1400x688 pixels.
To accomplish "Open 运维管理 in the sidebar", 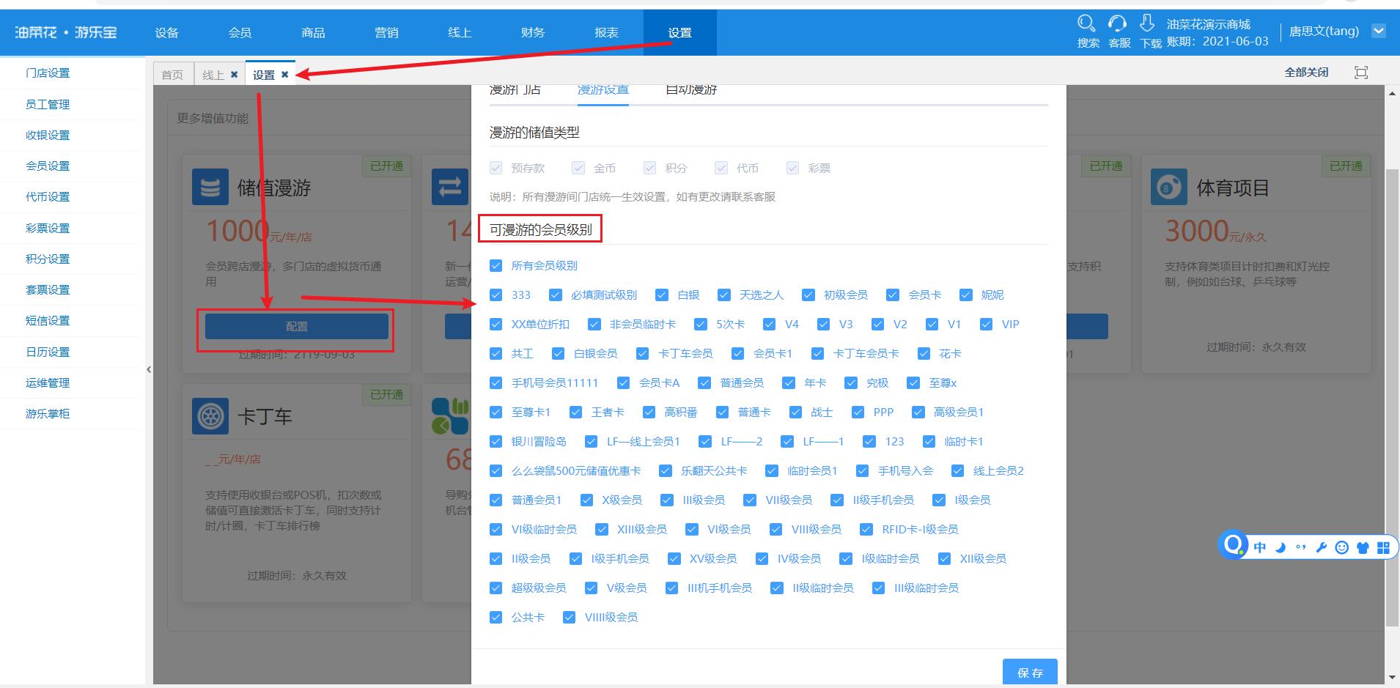I will click(48, 382).
